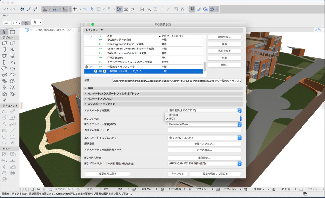Click the 複製 duplicate button

click(224, 44)
